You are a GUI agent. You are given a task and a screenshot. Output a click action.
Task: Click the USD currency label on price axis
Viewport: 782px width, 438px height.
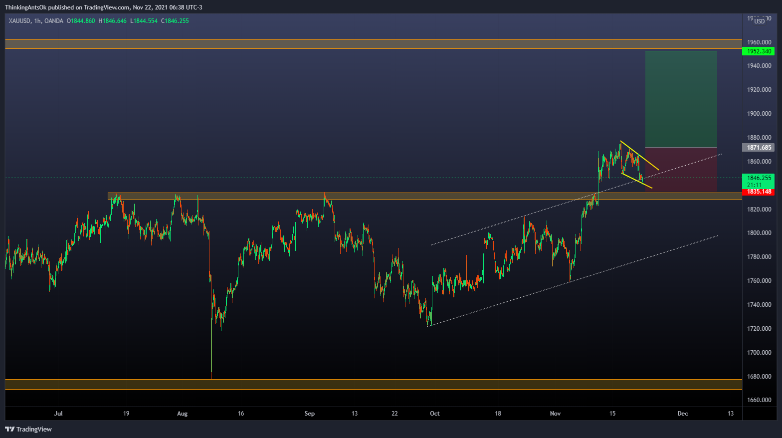click(759, 21)
